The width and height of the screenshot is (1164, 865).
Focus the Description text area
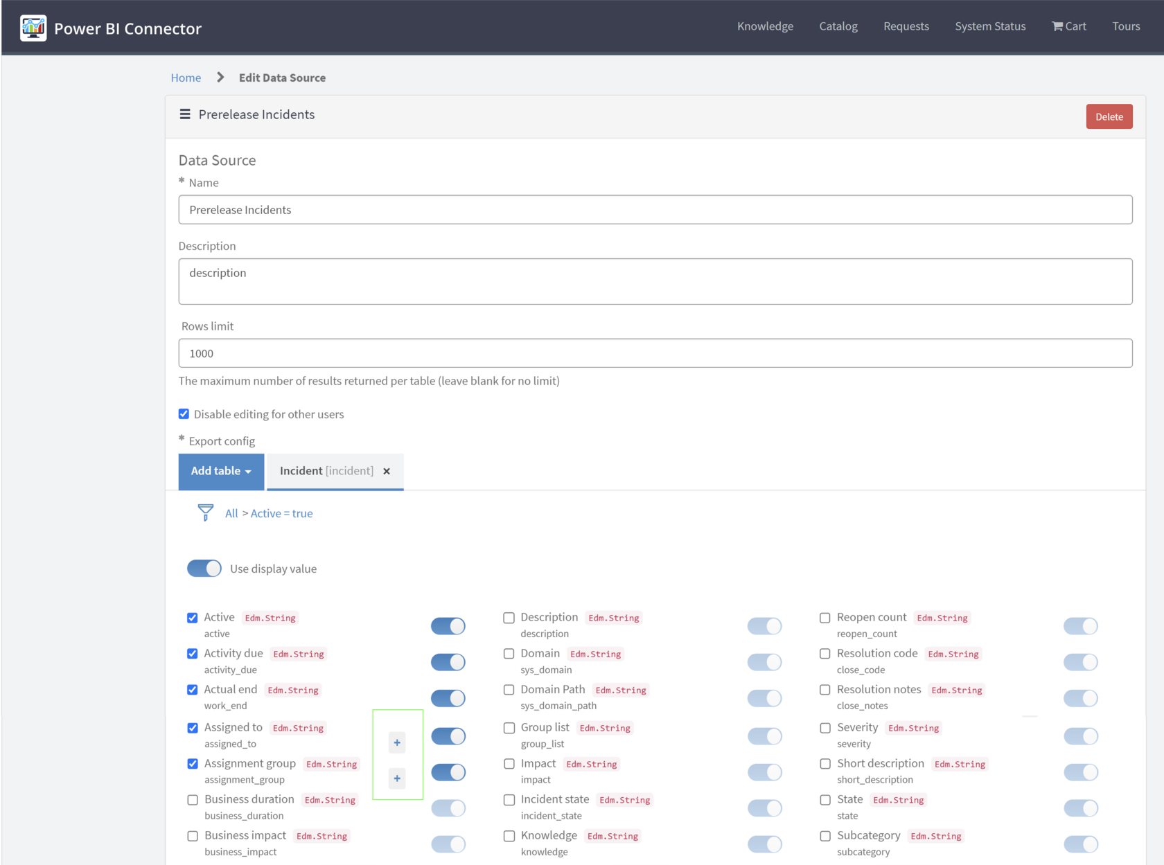(655, 281)
